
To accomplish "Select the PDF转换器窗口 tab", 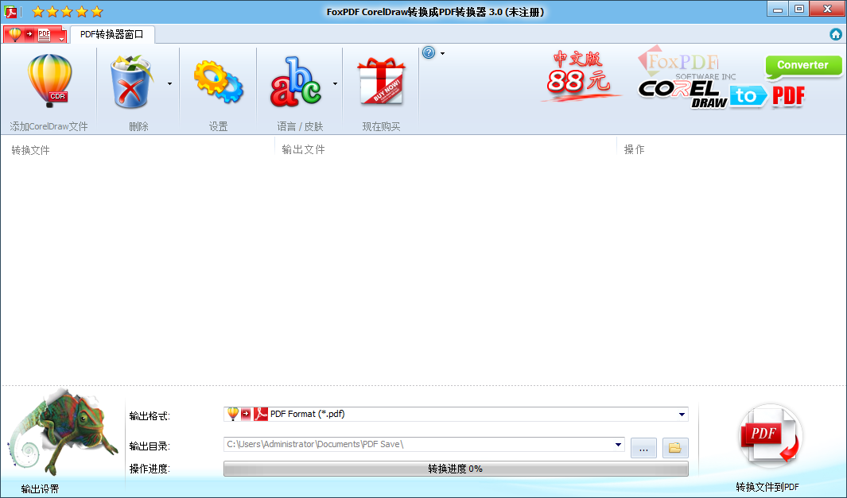I will click(x=112, y=34).
